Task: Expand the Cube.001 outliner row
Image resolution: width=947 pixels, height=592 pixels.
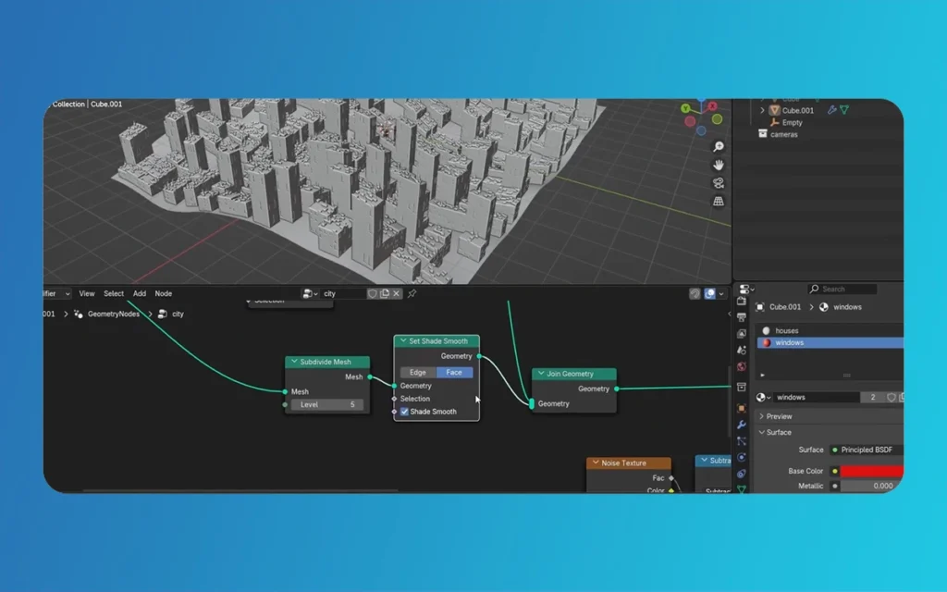Action: 762,111
